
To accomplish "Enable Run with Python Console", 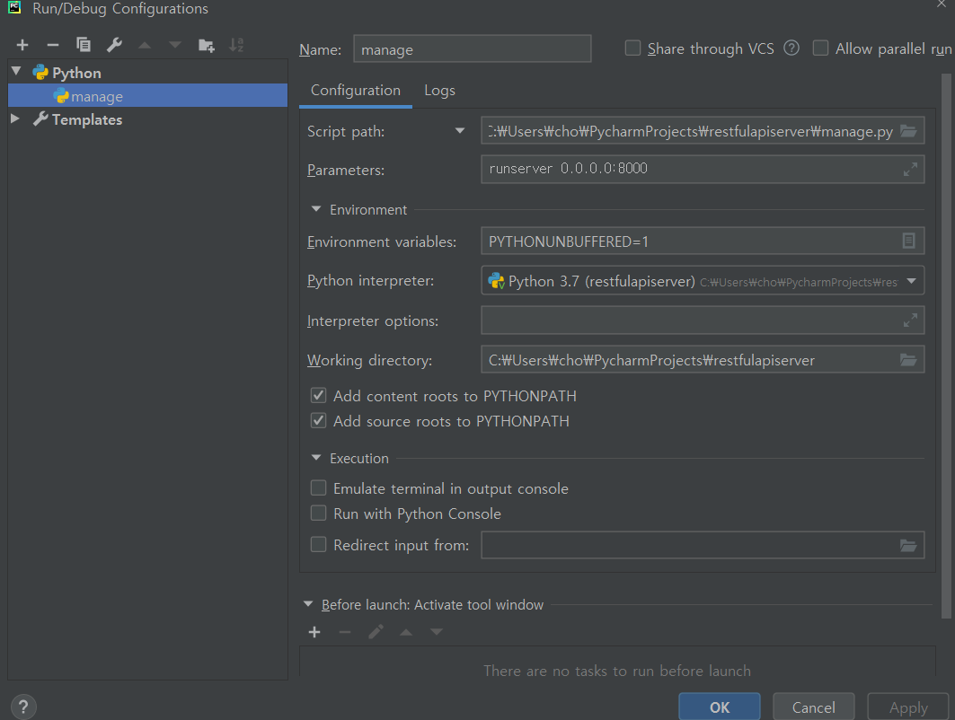I will [319, 514].
